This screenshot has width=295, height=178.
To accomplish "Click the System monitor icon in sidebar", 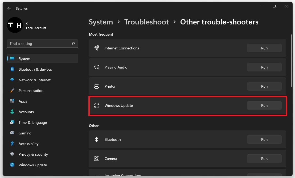I will click(12, 58).
